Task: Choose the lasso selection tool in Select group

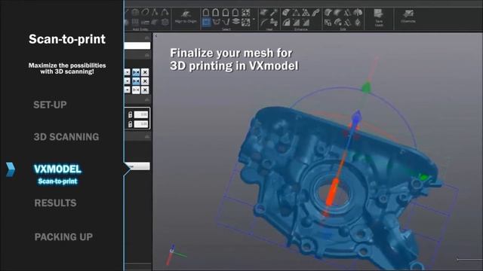Action: (217, 22)
